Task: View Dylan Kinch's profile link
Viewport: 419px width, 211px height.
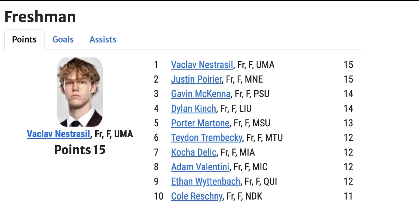Action: tap(193, 108)
